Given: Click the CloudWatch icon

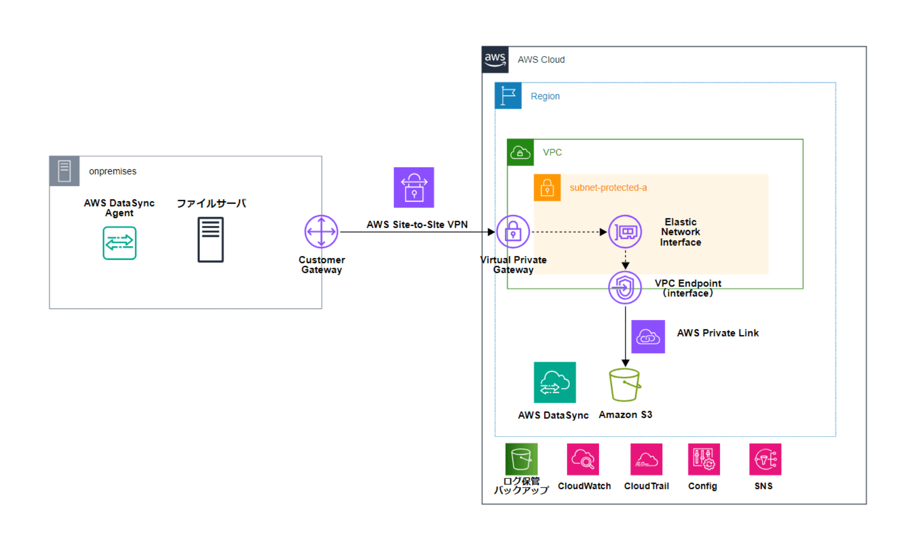Looking at the screenshot, I should click(583, 459).
